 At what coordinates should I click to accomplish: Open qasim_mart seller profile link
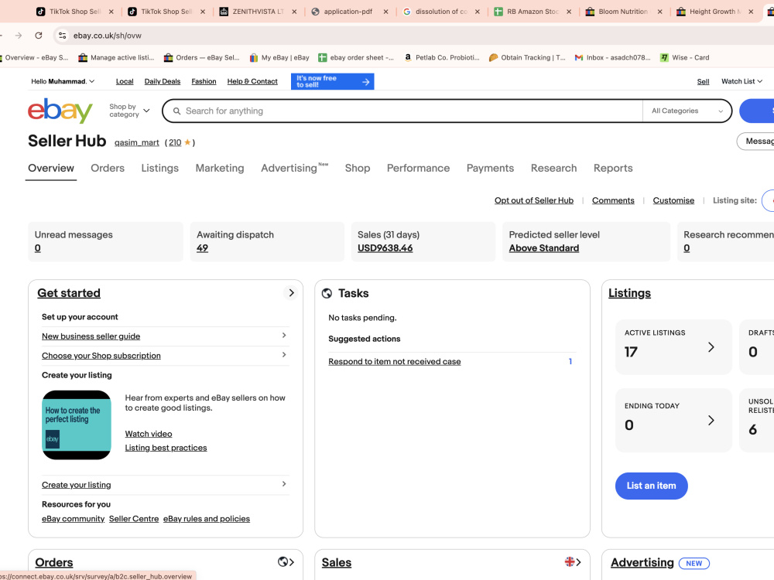click(137, 142)
